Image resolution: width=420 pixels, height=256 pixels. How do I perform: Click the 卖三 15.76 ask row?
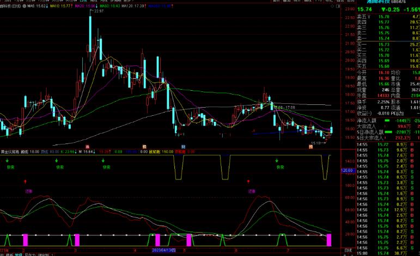388,28
